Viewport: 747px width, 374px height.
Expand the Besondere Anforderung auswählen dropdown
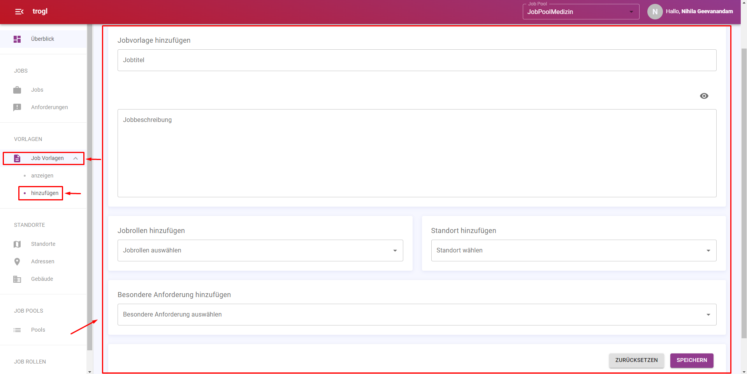(x=417, y=315)
